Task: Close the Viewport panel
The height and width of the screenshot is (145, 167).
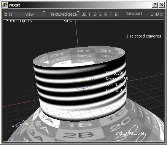Action: pyautogui.click(x=161, y=14)
